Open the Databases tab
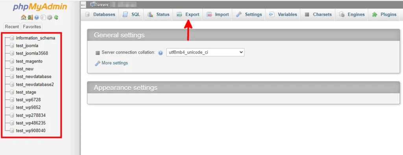This screenshot has width=403, height=155. [x=100, y=15]
